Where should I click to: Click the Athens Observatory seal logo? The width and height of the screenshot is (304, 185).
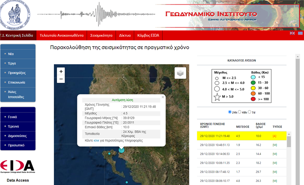(x=15, y=14)
